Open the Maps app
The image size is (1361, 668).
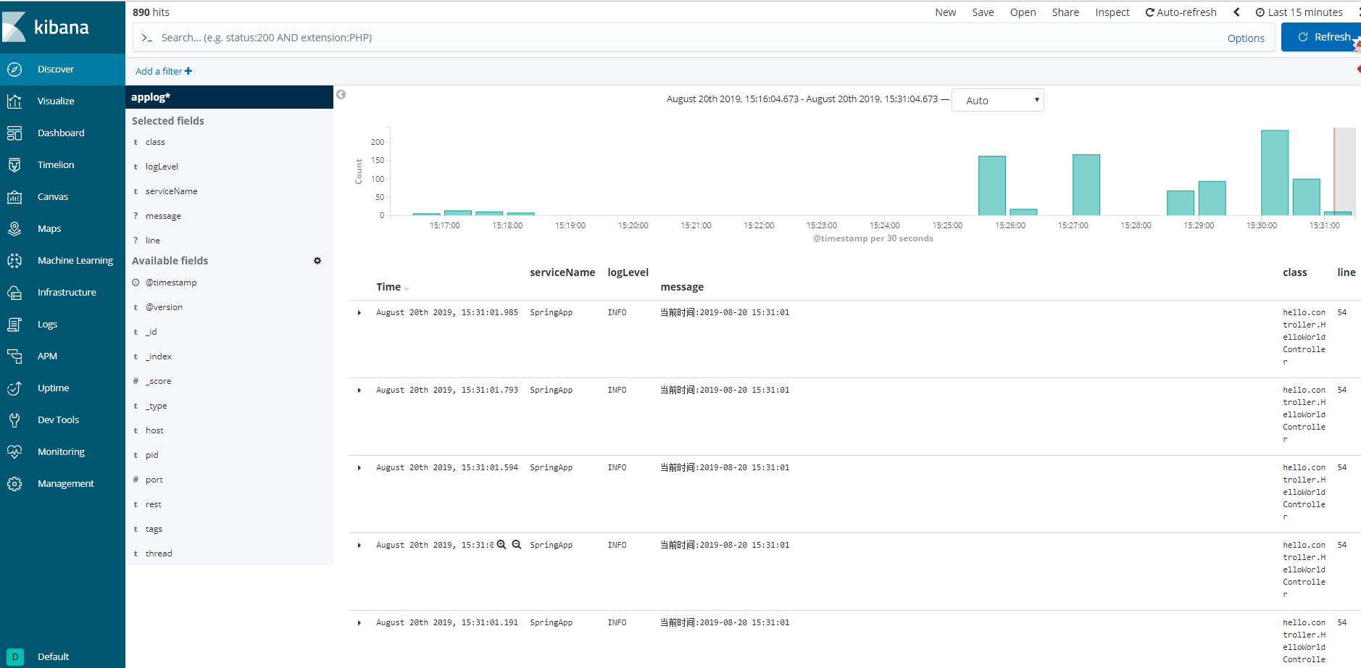[x=49, y=228]
